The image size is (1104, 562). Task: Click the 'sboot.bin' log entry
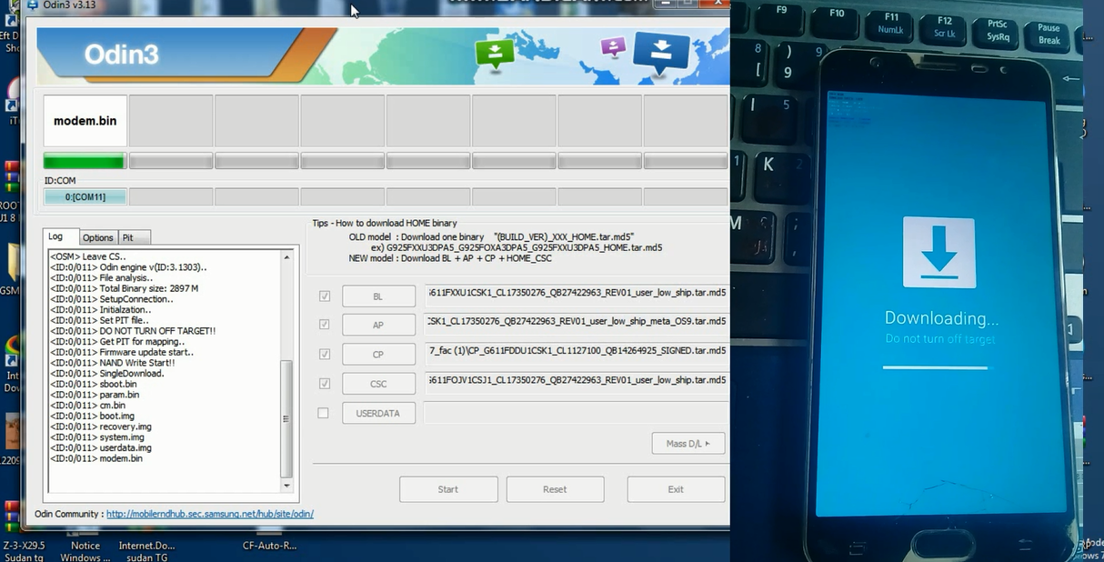[94, 384]
